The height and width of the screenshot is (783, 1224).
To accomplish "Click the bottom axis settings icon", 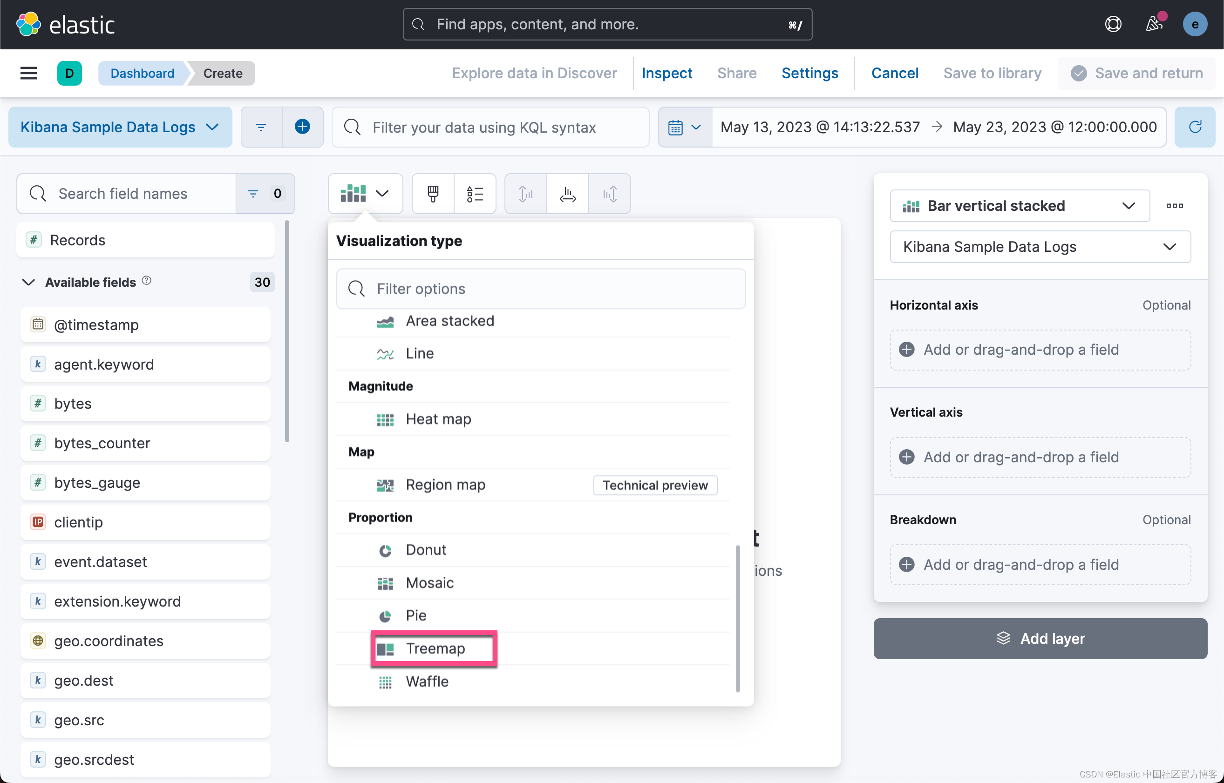I will (x=568, y=194).
